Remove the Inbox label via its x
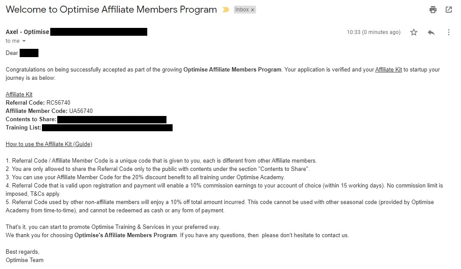 tap(252, 10)
